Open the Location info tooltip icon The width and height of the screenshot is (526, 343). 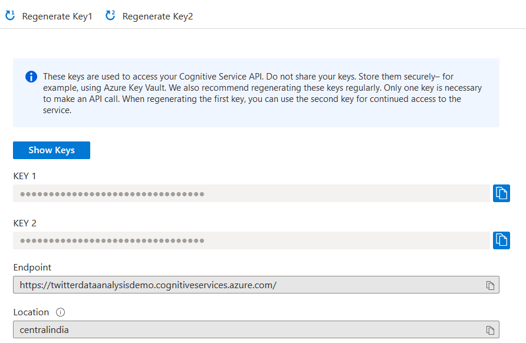pyautogui.click(x=60, y=312)
